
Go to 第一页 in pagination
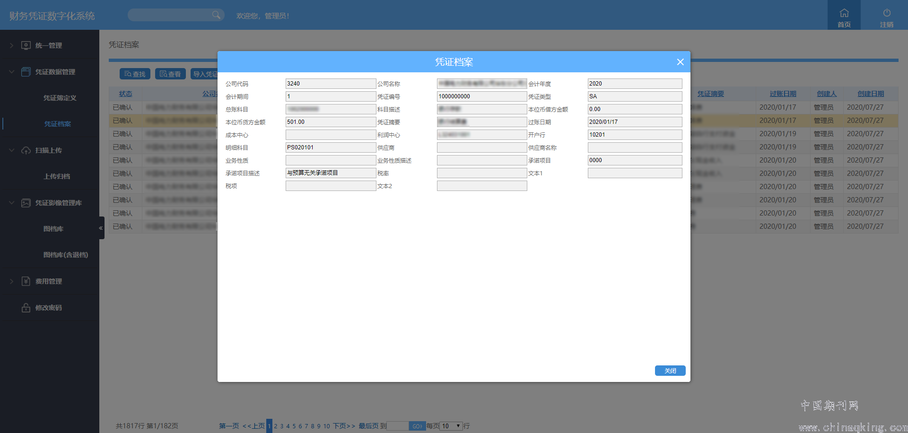229,426
